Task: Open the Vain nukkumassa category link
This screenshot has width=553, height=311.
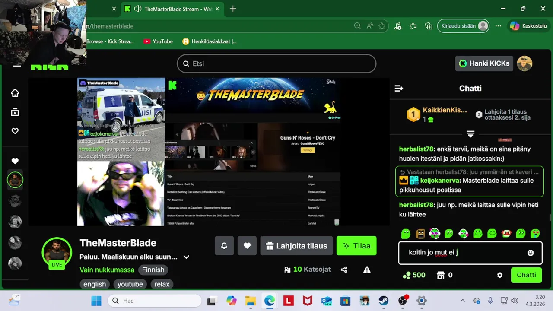Action: (x=107, y=270)
